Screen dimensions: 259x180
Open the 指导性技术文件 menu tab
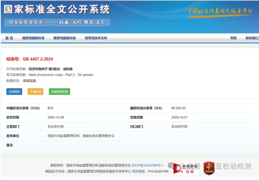tap(95, 38)
